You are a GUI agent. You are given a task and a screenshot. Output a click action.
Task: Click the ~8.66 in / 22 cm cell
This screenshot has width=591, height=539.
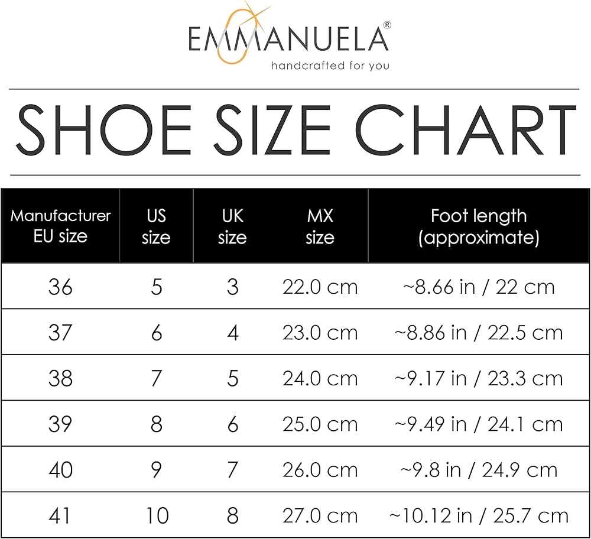point(478,287)
